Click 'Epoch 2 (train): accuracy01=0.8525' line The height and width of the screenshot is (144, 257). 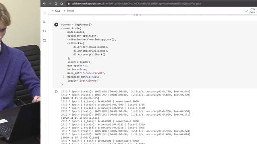pos(103,124)
